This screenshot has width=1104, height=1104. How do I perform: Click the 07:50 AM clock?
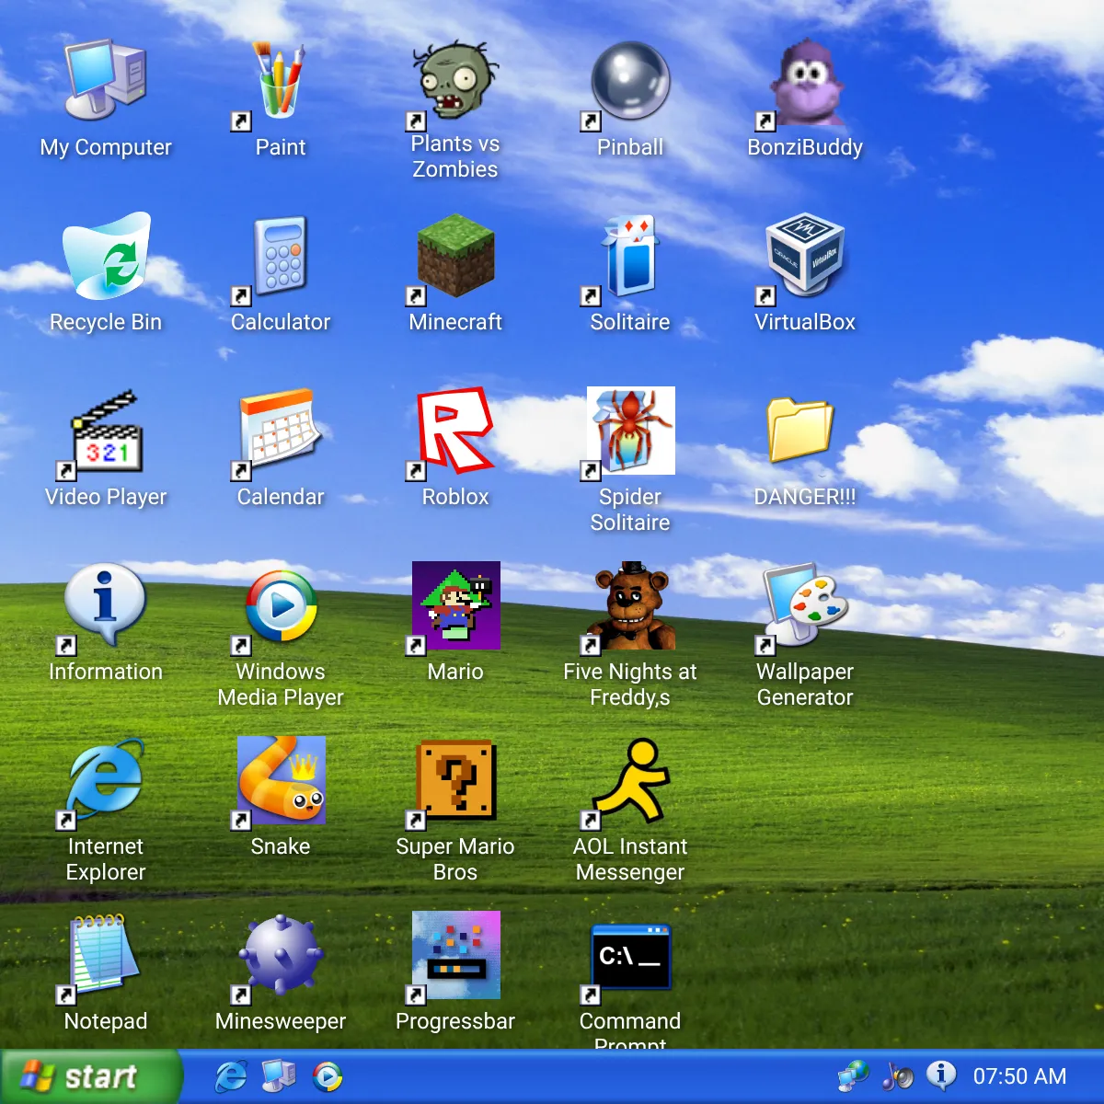tap(1020, 1076)
